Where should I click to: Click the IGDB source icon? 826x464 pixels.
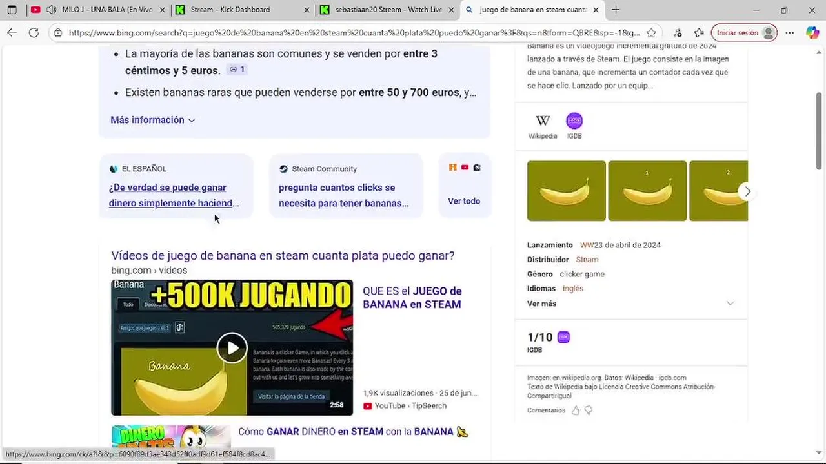[574, 121]
